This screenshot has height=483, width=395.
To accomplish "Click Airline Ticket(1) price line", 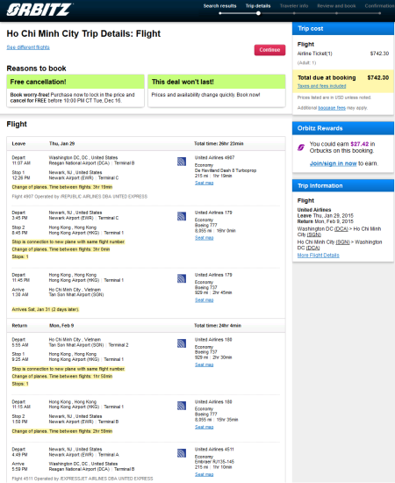I will point(343,54).
